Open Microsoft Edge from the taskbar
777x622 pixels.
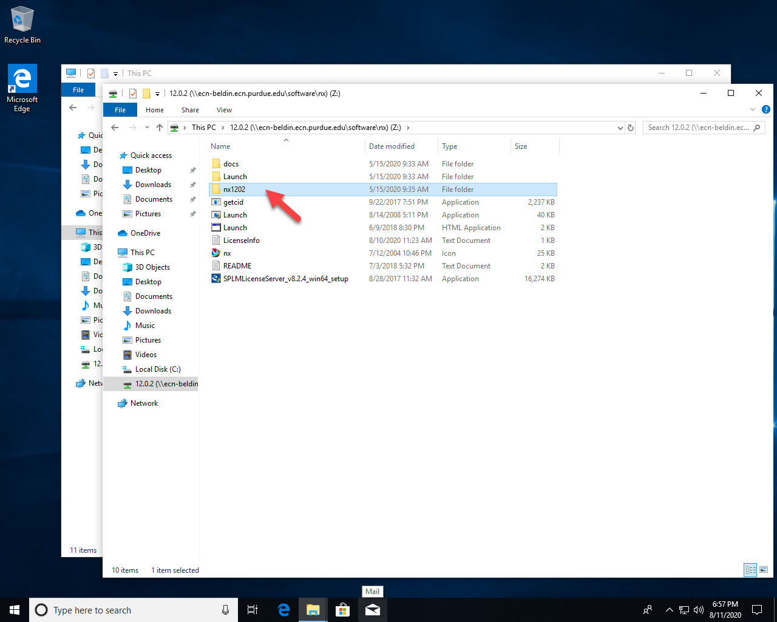click(283, 610)
